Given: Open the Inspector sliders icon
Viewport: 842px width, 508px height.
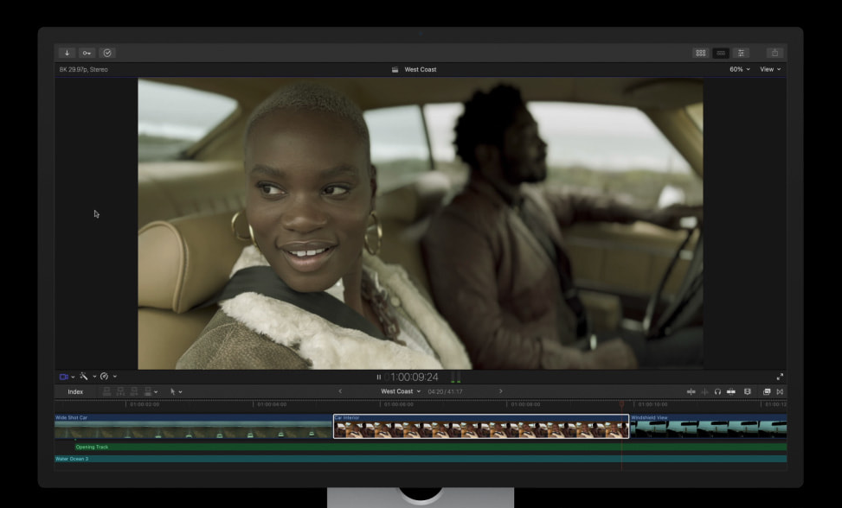Looking at the screenshot, I should click(x=741, y=53).
